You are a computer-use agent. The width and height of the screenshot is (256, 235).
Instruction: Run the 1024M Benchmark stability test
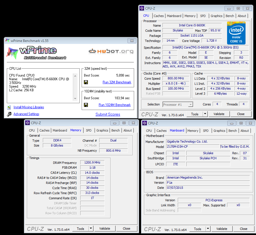tap(115, 105)
